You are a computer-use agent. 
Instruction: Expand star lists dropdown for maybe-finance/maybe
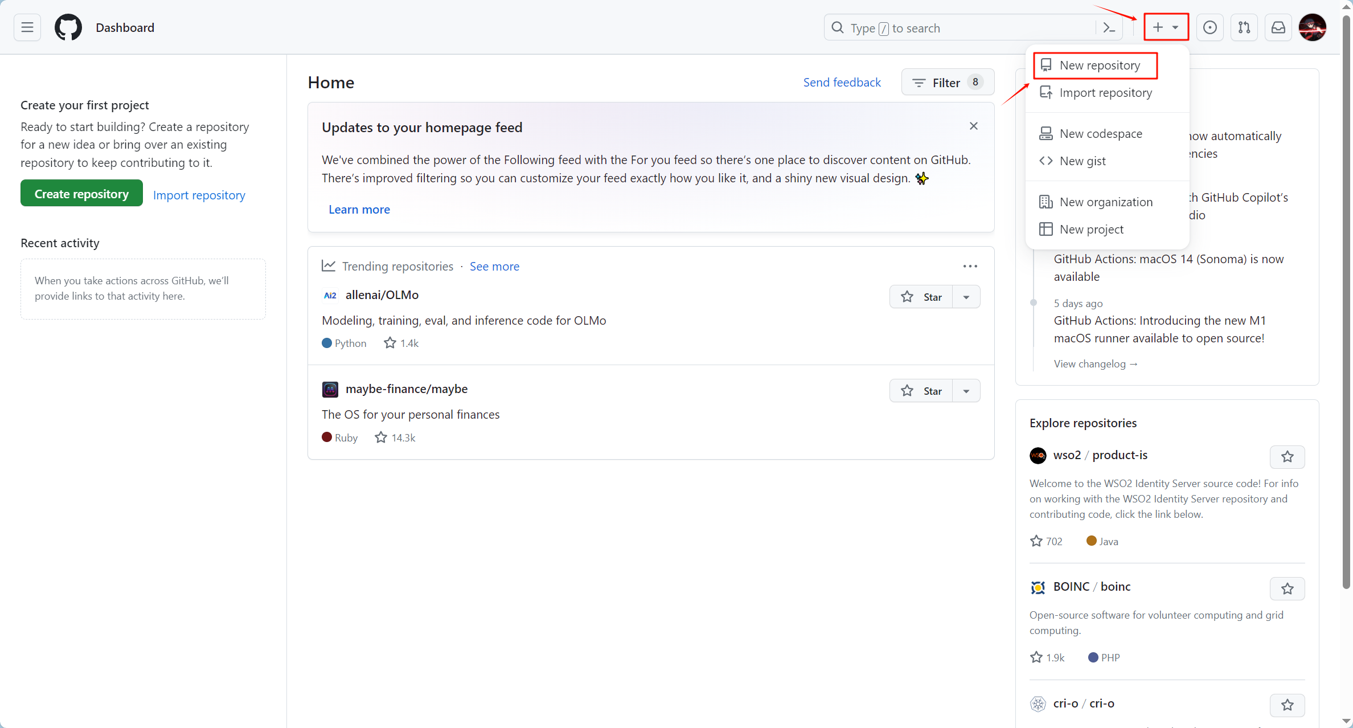pyautogui.click(x=966, y=391)
